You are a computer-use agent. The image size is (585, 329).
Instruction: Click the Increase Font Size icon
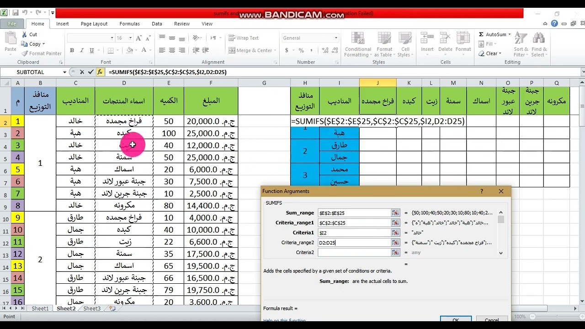pyautogui.click(x=138, y=38)
